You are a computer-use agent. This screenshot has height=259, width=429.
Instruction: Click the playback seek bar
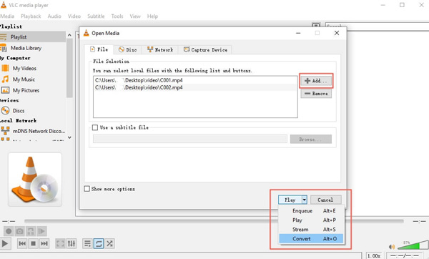coord(214,221)
